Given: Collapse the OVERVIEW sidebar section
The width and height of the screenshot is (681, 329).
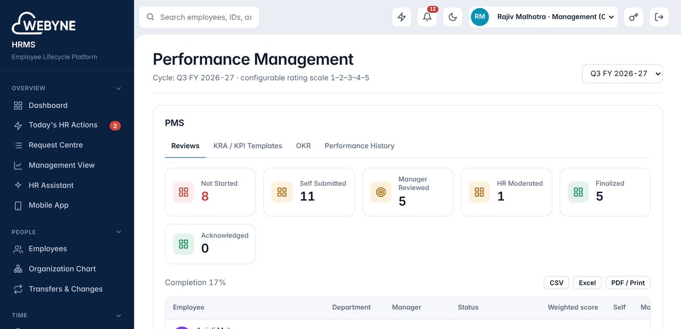Looking at the screenshot, I should point(119,88).
